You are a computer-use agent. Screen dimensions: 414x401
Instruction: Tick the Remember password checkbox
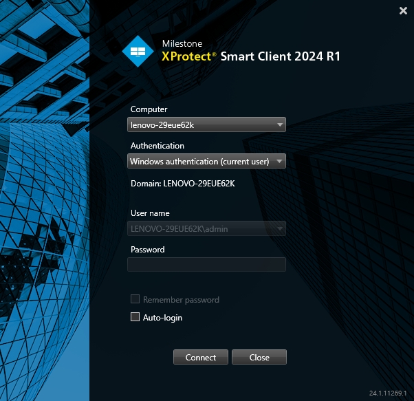click(135, 300)
